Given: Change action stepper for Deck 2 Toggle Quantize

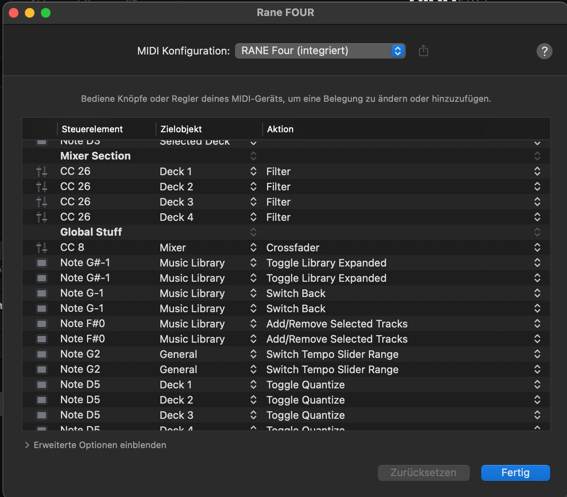Looking at the screenshot, I should pos(537,400).
